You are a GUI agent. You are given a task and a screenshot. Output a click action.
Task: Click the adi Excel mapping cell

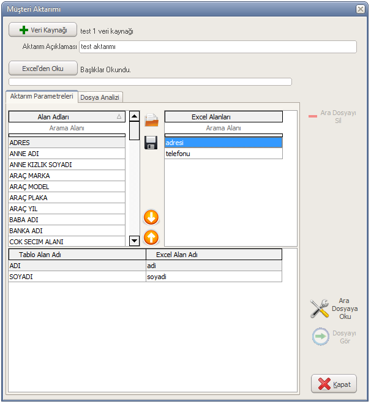[x=214, y=266]
